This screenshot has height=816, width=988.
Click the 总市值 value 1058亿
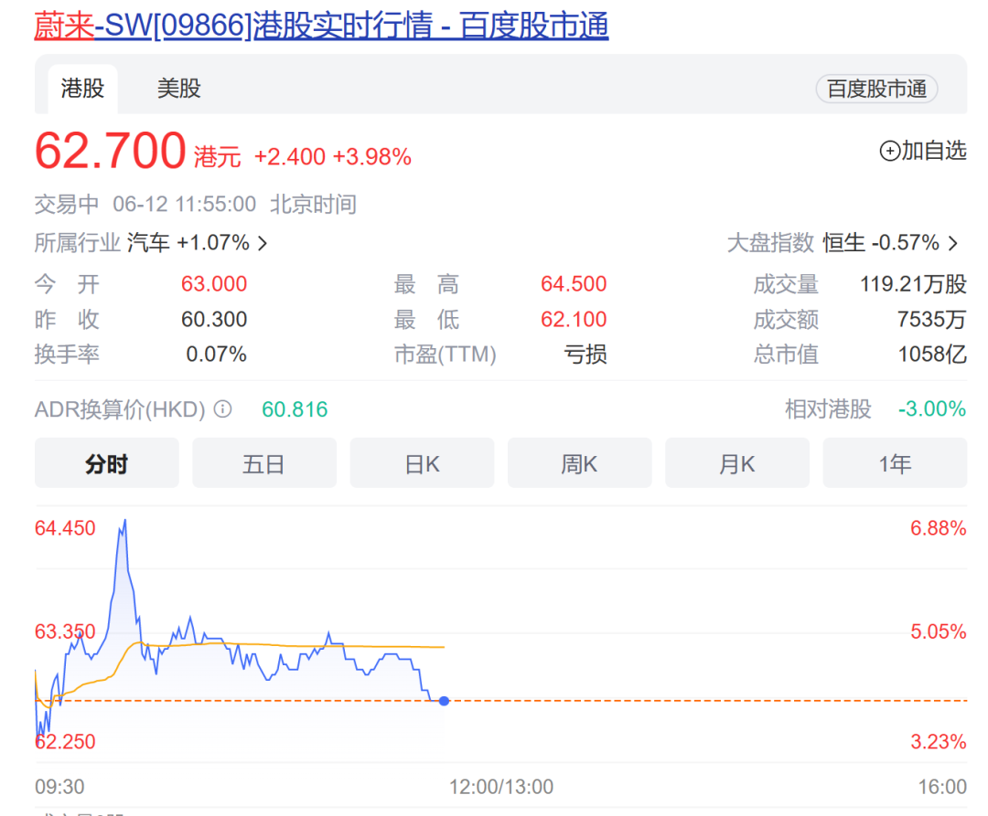click(932, 355)
